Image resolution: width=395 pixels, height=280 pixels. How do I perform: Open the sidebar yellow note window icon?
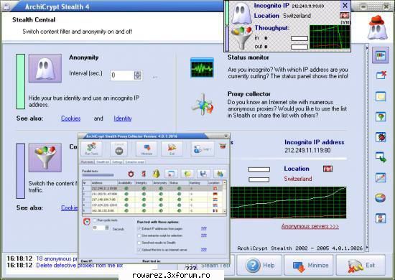point(381,96)
